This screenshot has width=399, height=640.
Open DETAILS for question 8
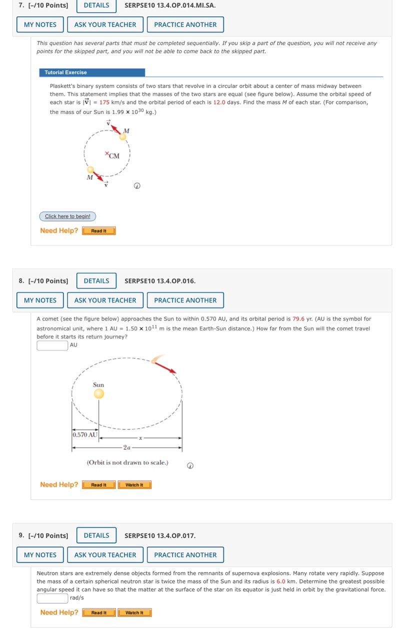coord(96,280)
